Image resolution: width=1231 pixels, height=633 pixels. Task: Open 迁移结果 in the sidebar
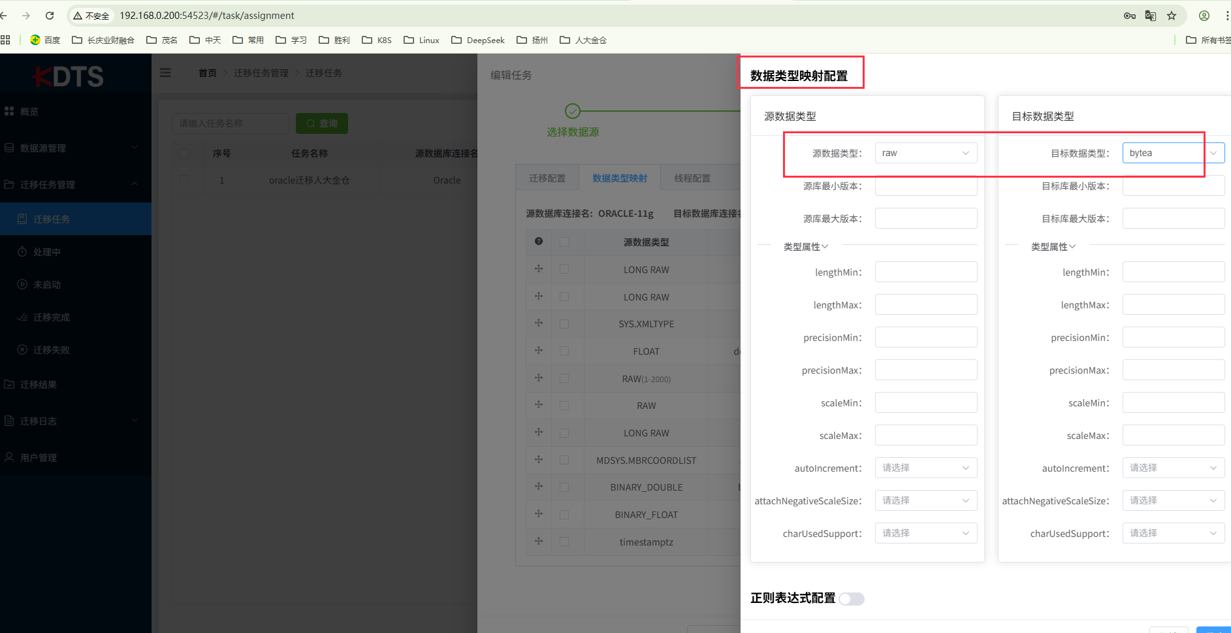click(76, 385)
